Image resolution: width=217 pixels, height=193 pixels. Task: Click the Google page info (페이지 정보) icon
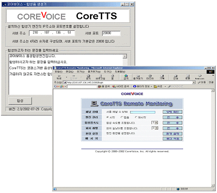pos(135,87)
